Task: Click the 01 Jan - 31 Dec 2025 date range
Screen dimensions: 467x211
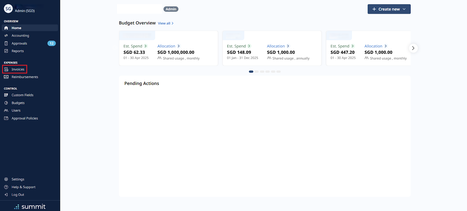Action: (243, 58)
